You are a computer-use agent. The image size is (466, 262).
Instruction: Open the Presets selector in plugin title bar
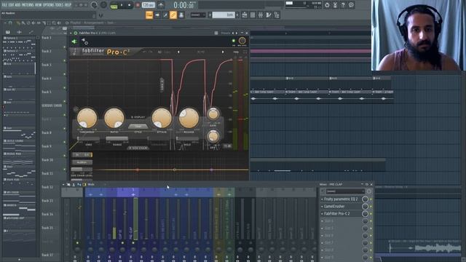pyautogui.click(x=226, y=33)
